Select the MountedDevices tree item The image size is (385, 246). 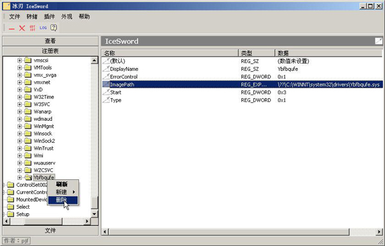click(x=31, y=200)
